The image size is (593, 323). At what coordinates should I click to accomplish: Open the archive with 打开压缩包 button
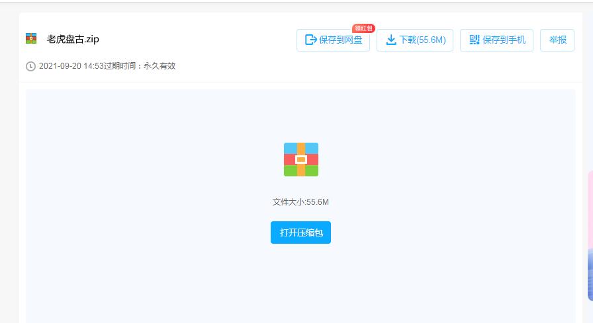[300, 233]
